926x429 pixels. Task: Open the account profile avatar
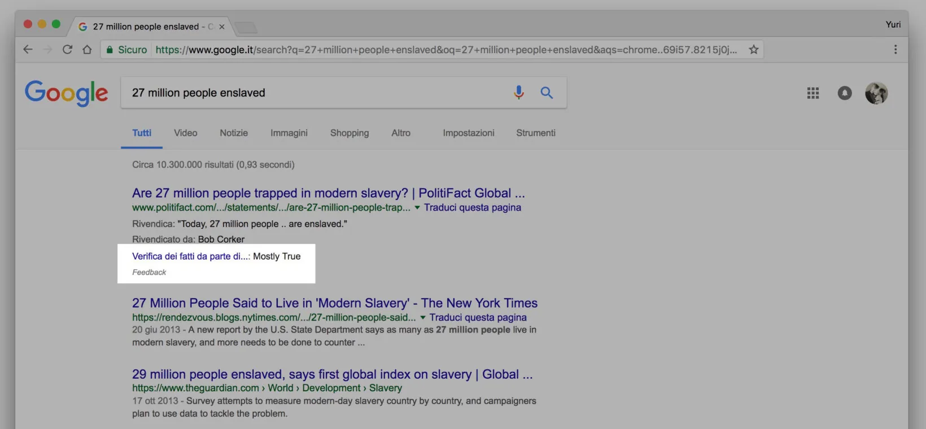(x=876, y=93)
